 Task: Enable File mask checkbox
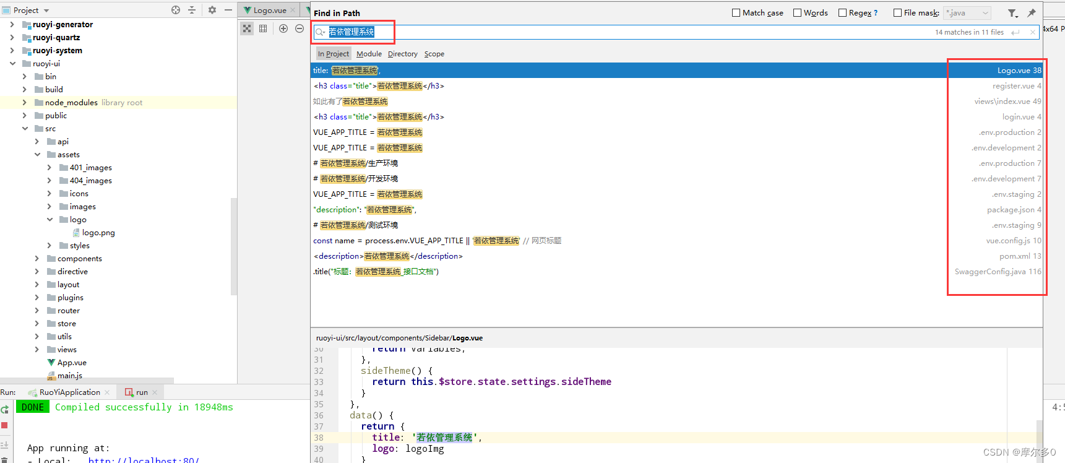[x=897, y=13]
